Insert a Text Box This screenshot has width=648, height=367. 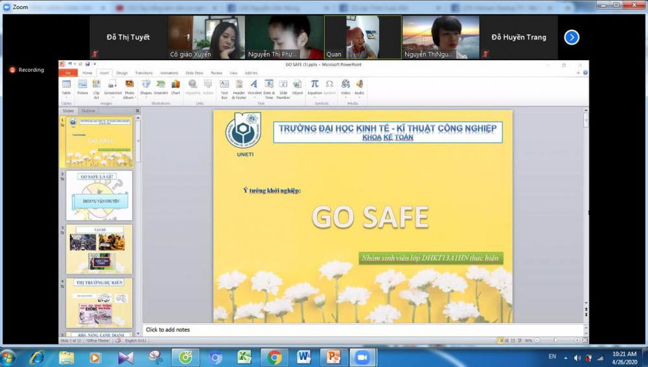(x=224, y=88)
